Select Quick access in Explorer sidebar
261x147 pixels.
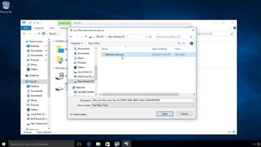coord(35,41)
